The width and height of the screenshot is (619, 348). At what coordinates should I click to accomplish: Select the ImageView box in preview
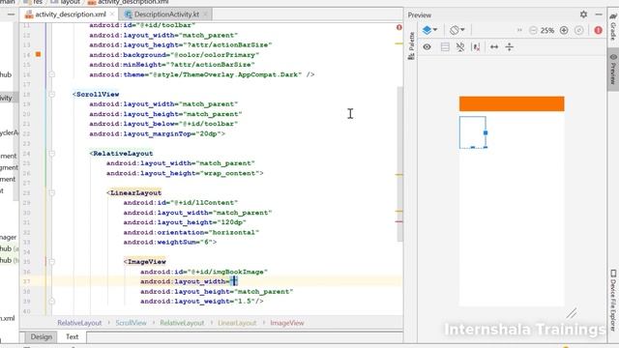(x=473, y=132)
